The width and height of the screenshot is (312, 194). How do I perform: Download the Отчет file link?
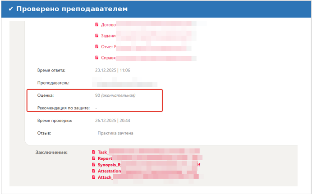tap(108, 46)
